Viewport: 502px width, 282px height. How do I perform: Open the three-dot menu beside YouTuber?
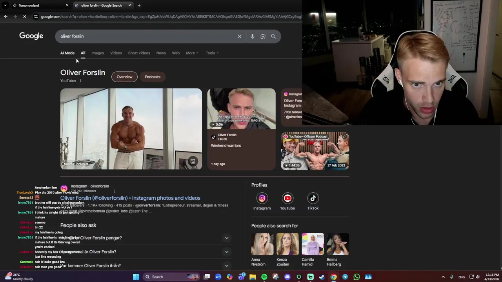coord(80,81)
